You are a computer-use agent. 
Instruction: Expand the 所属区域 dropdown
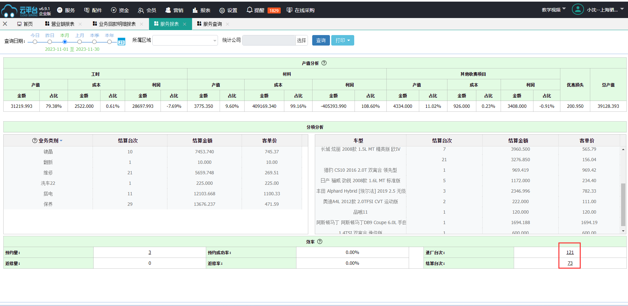pyautogui.click(x=185, y=40)
